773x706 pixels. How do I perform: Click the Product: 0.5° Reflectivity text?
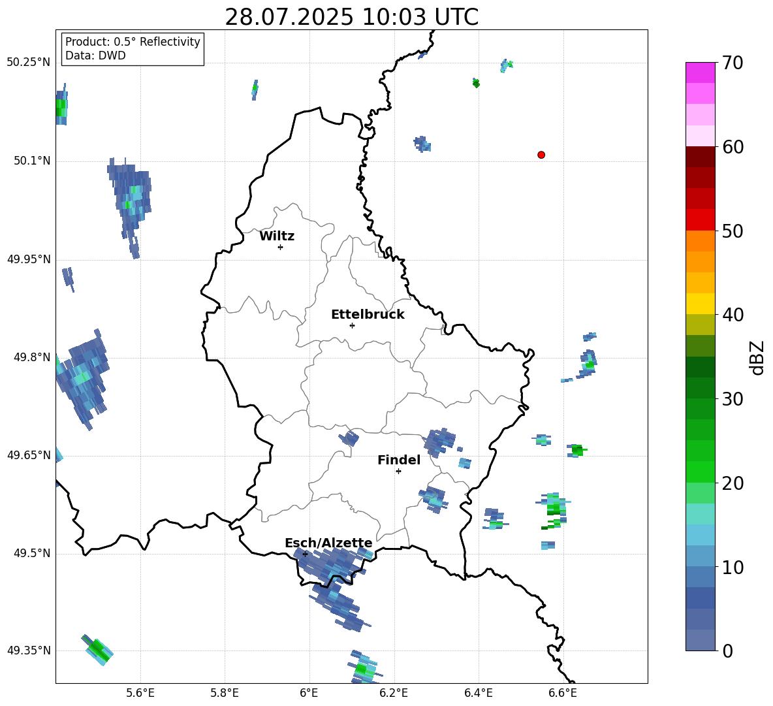pos(133,42)
